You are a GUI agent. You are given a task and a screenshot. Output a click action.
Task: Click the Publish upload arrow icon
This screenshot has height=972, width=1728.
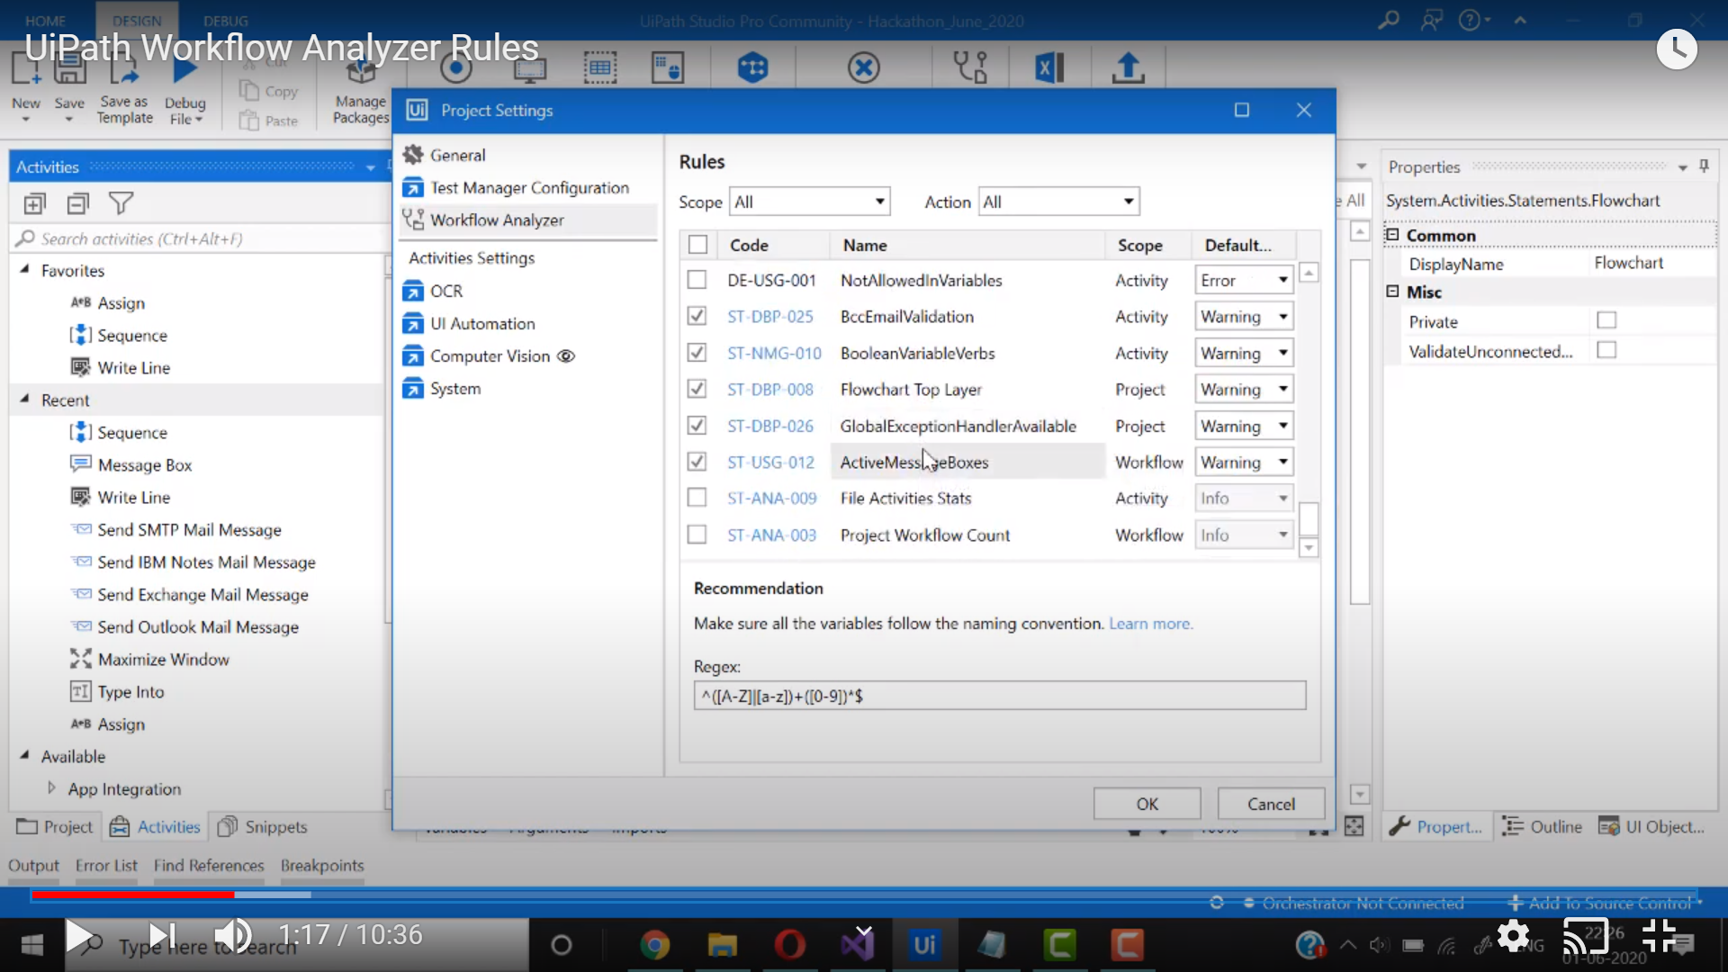(x=1128, y=67)
